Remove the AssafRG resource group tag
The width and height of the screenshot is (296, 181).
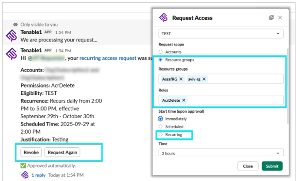181,79
